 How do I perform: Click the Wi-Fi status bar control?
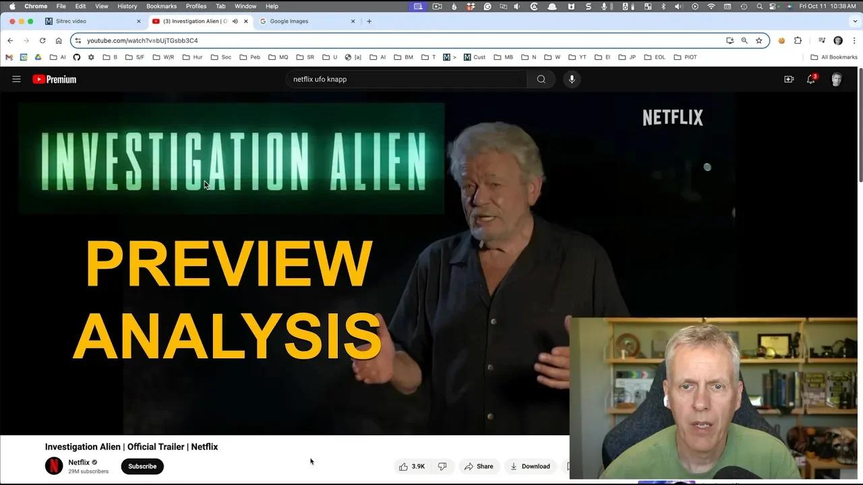point(711,7)
